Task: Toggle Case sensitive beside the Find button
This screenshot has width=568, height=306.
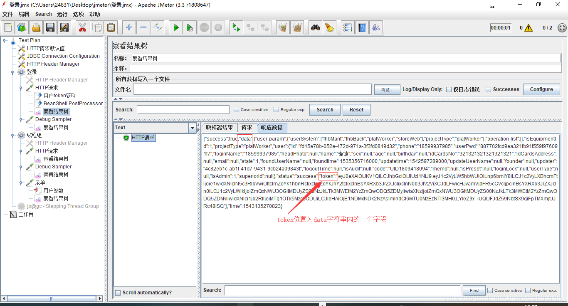Action: [490, 290]
